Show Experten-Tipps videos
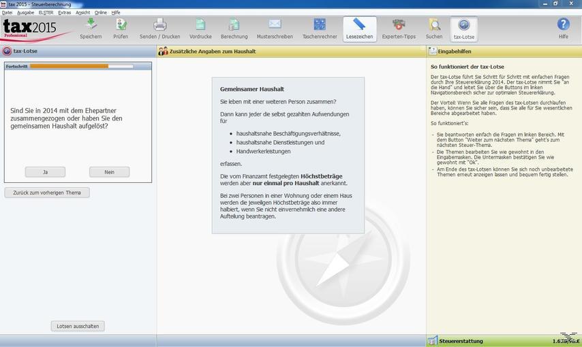 click(399, 29)
